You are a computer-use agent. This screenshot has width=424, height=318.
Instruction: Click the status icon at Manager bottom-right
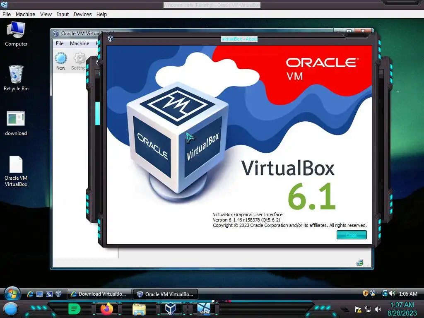[360, 263]
